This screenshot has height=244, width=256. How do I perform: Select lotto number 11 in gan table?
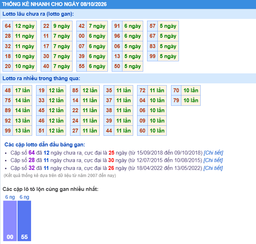click(46, 36)
